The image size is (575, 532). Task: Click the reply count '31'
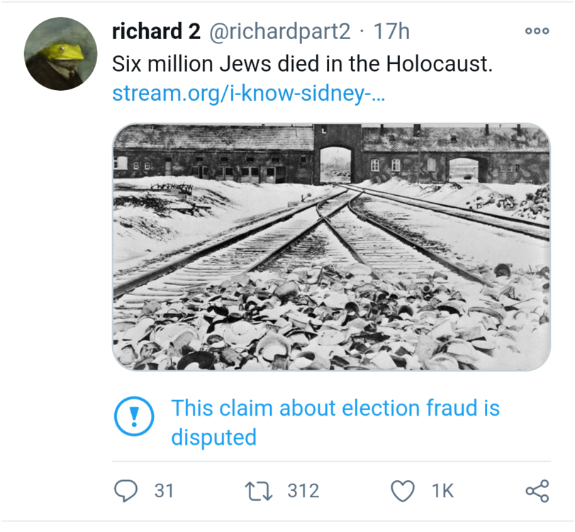[x=164, y=490]
